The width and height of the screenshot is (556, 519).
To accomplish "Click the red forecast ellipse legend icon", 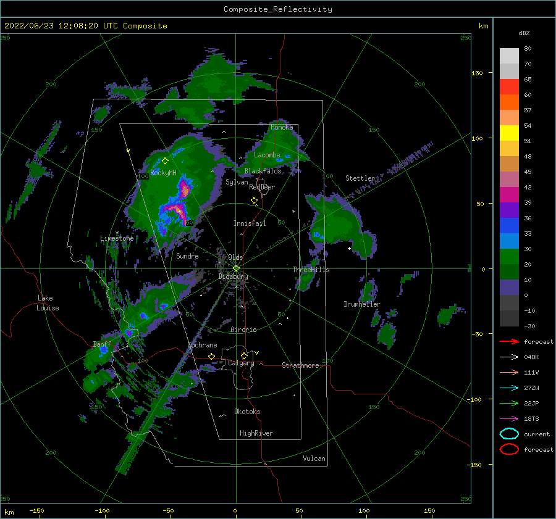I will (x=509, y=449).
